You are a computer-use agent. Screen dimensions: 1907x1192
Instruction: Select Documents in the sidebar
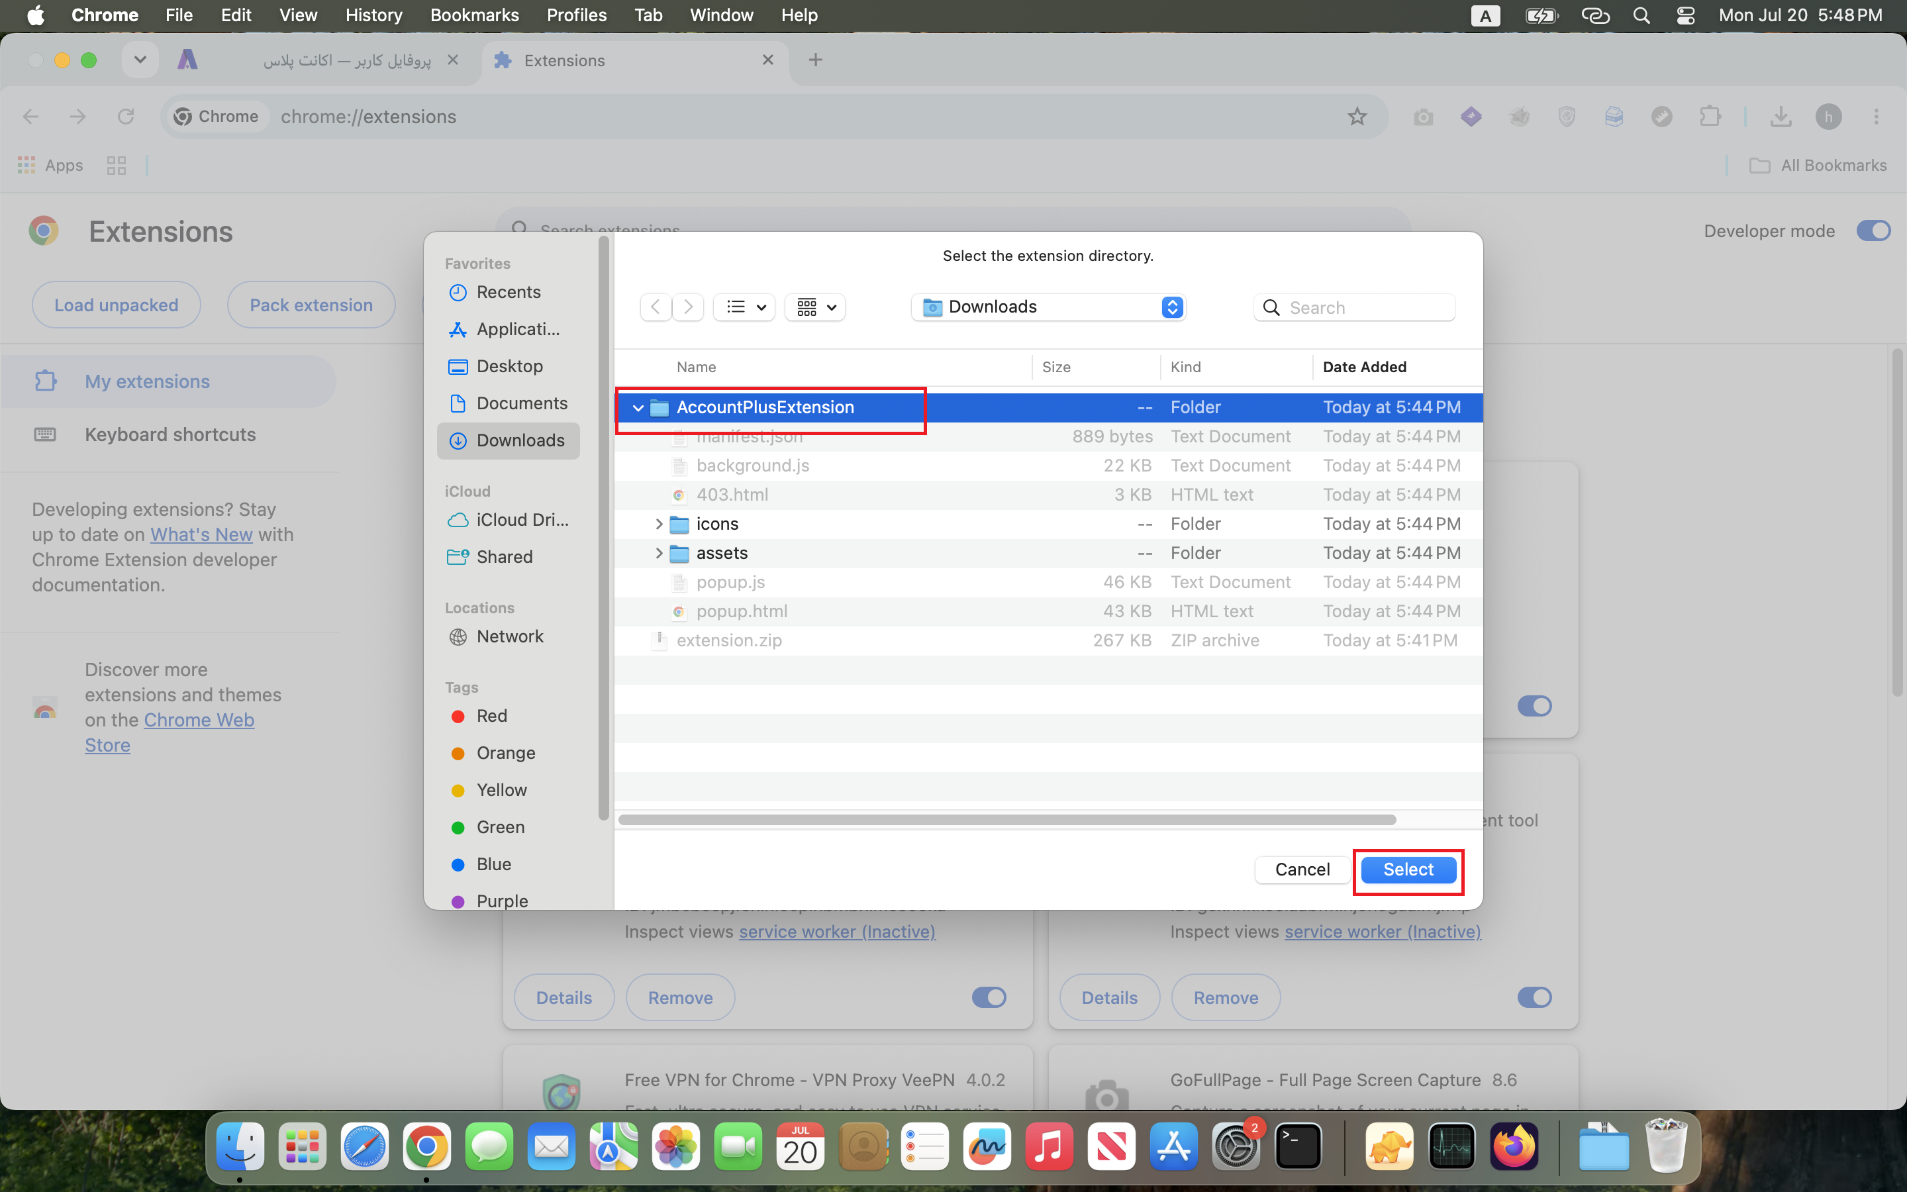pos(509,404)
